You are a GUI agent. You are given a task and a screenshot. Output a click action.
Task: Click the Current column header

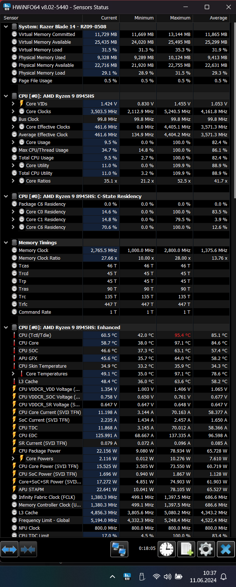[x=101, y=18]
